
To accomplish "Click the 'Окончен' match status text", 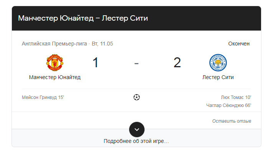I will click(x=239, y=44).
